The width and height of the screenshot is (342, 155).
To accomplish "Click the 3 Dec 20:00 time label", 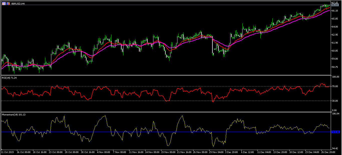I will click(x=232, y=152).
